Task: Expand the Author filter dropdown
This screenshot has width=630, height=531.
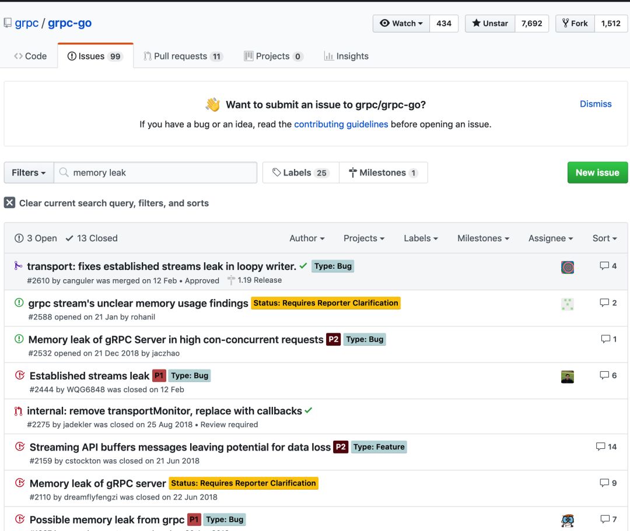Action: [x=307, y=238]
